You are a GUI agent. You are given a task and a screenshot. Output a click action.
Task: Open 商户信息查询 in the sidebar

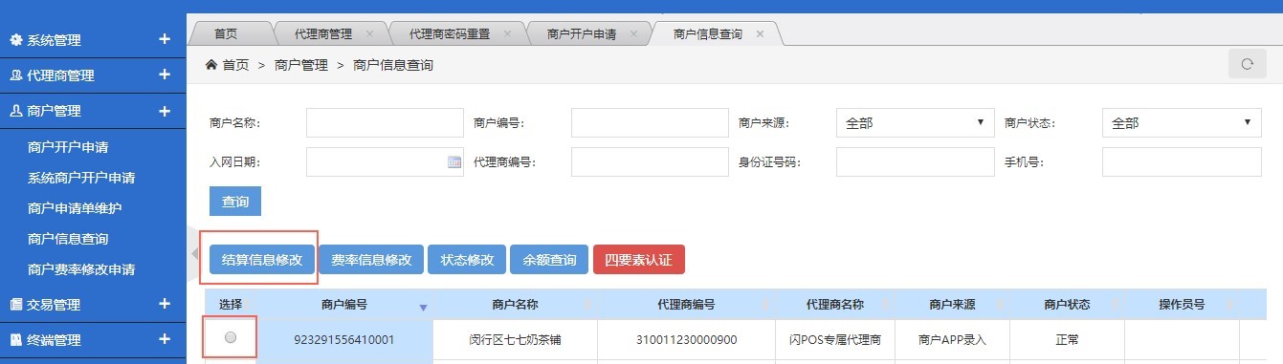pos(68,239)
